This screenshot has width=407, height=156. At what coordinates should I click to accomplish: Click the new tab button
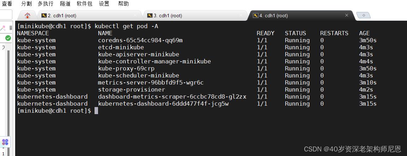(x=363, y=15)
